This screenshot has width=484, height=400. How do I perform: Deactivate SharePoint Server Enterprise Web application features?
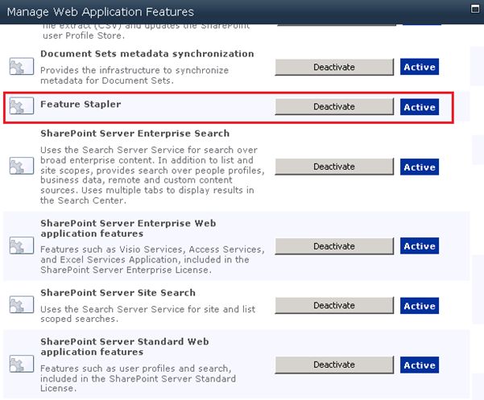pyautogui.click(x=334, y=246)
